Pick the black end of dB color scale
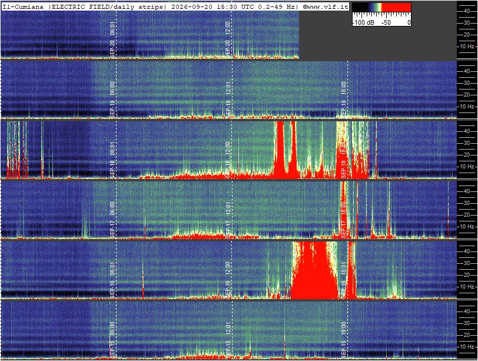 pos(360,7)
